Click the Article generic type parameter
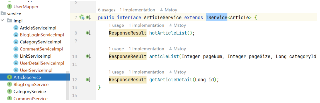Image resolution: width=320 pixels, height=103 pixels. [239, 18]
